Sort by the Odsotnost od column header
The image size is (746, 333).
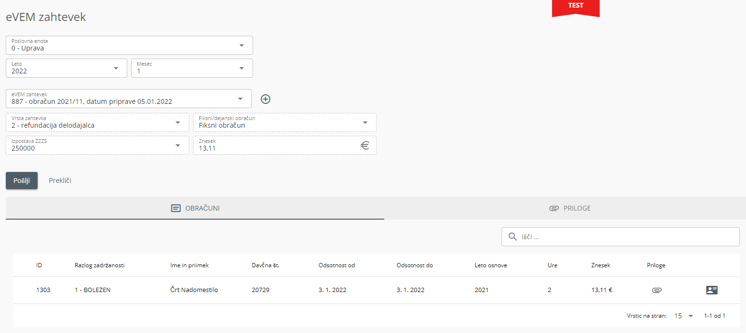tap(337, 265)
